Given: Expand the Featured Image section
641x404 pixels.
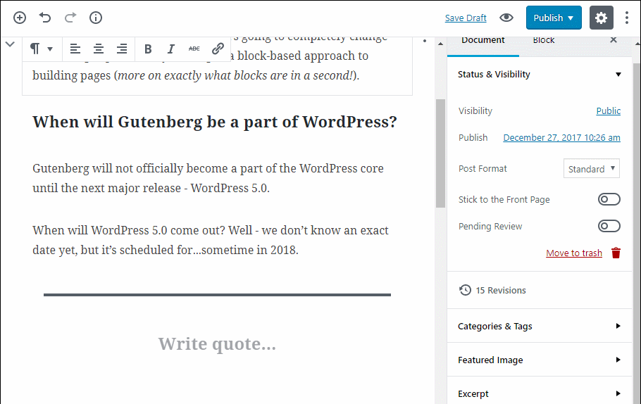Looking at the screenshot, I should (x=540, y=360).
